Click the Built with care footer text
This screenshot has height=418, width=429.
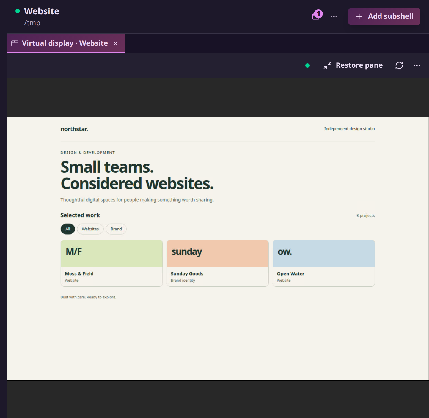coord(88,297)
